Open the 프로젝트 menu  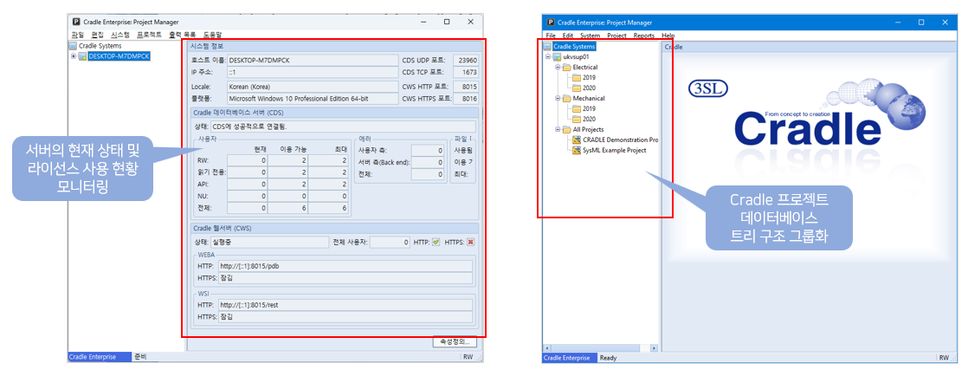point(150,36)
